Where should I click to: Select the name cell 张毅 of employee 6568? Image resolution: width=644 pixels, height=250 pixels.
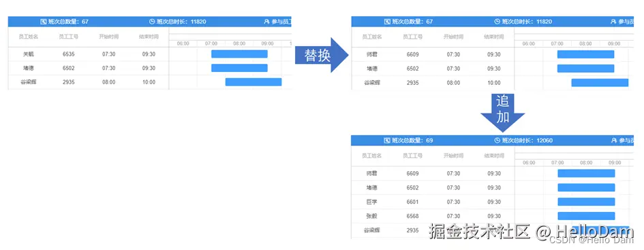tap(371, 216)
